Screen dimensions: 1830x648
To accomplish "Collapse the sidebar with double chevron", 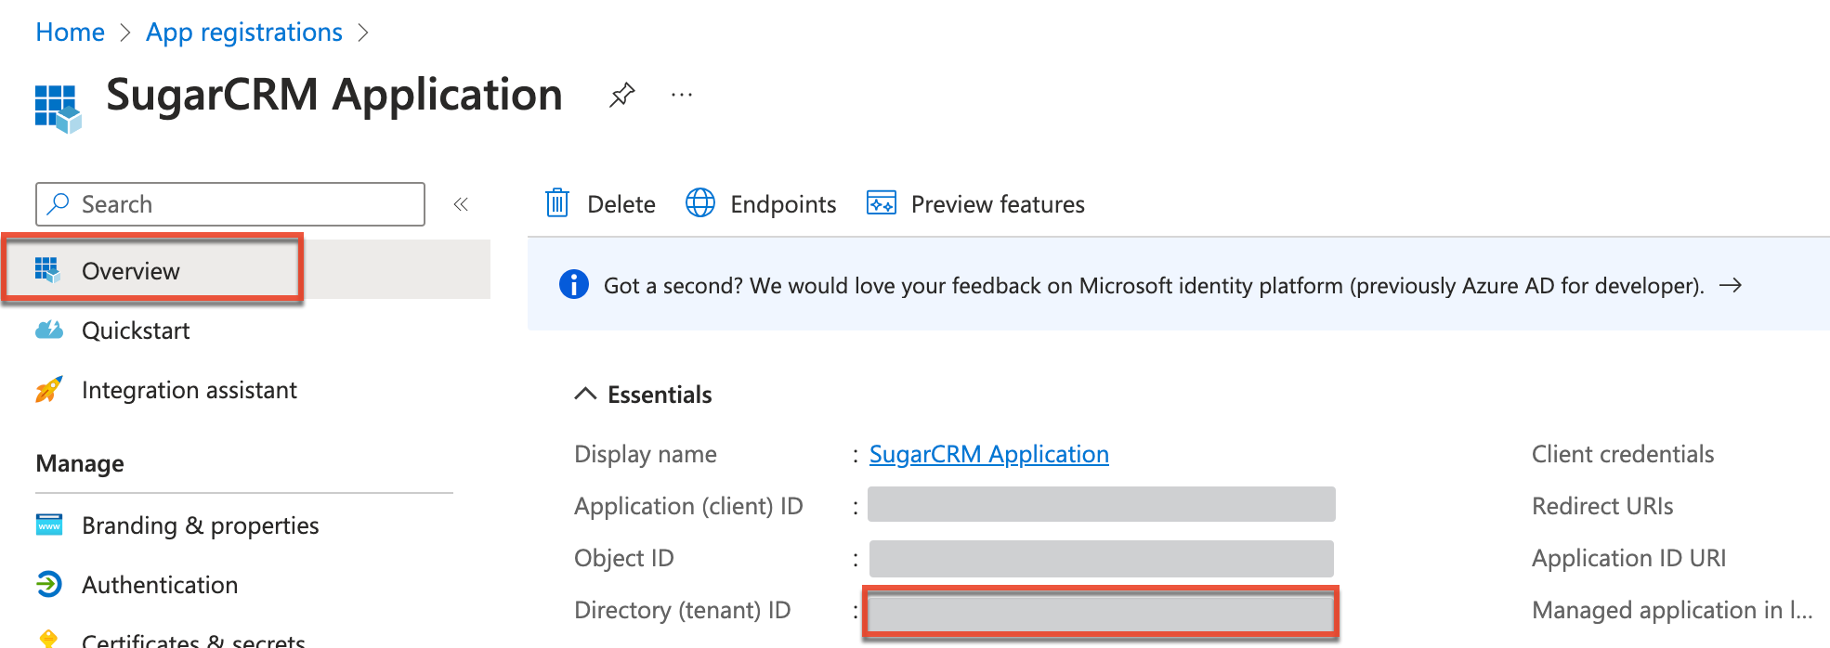I will point(461,204).
